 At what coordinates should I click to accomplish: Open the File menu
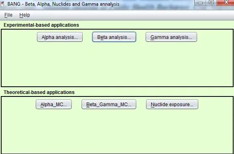(9, 15)
